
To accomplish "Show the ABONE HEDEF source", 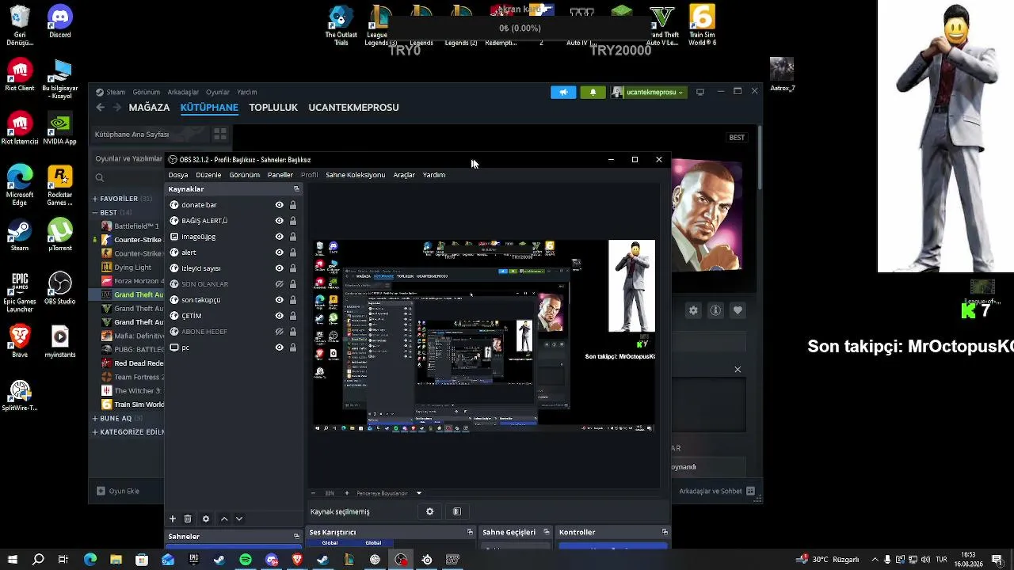I will coord(279,332).
